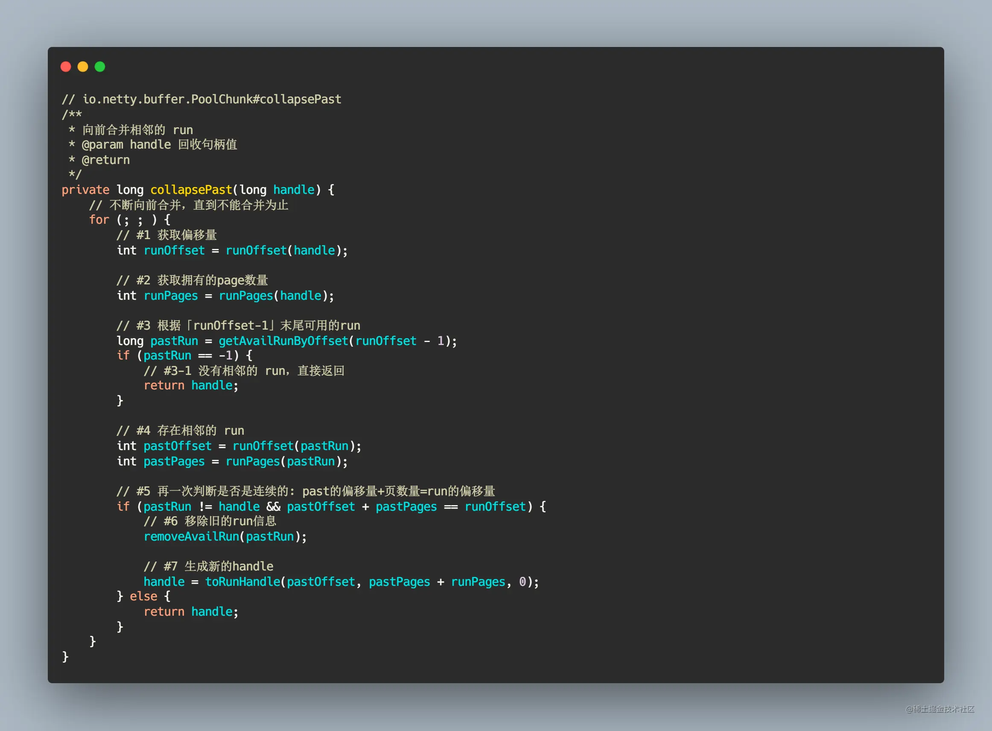Click the yellow minimize dot
The width and height of the screenshot is (992, 731).
point(83,67)
